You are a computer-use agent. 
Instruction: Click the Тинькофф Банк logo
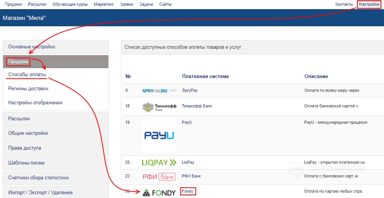pos(159,107)
